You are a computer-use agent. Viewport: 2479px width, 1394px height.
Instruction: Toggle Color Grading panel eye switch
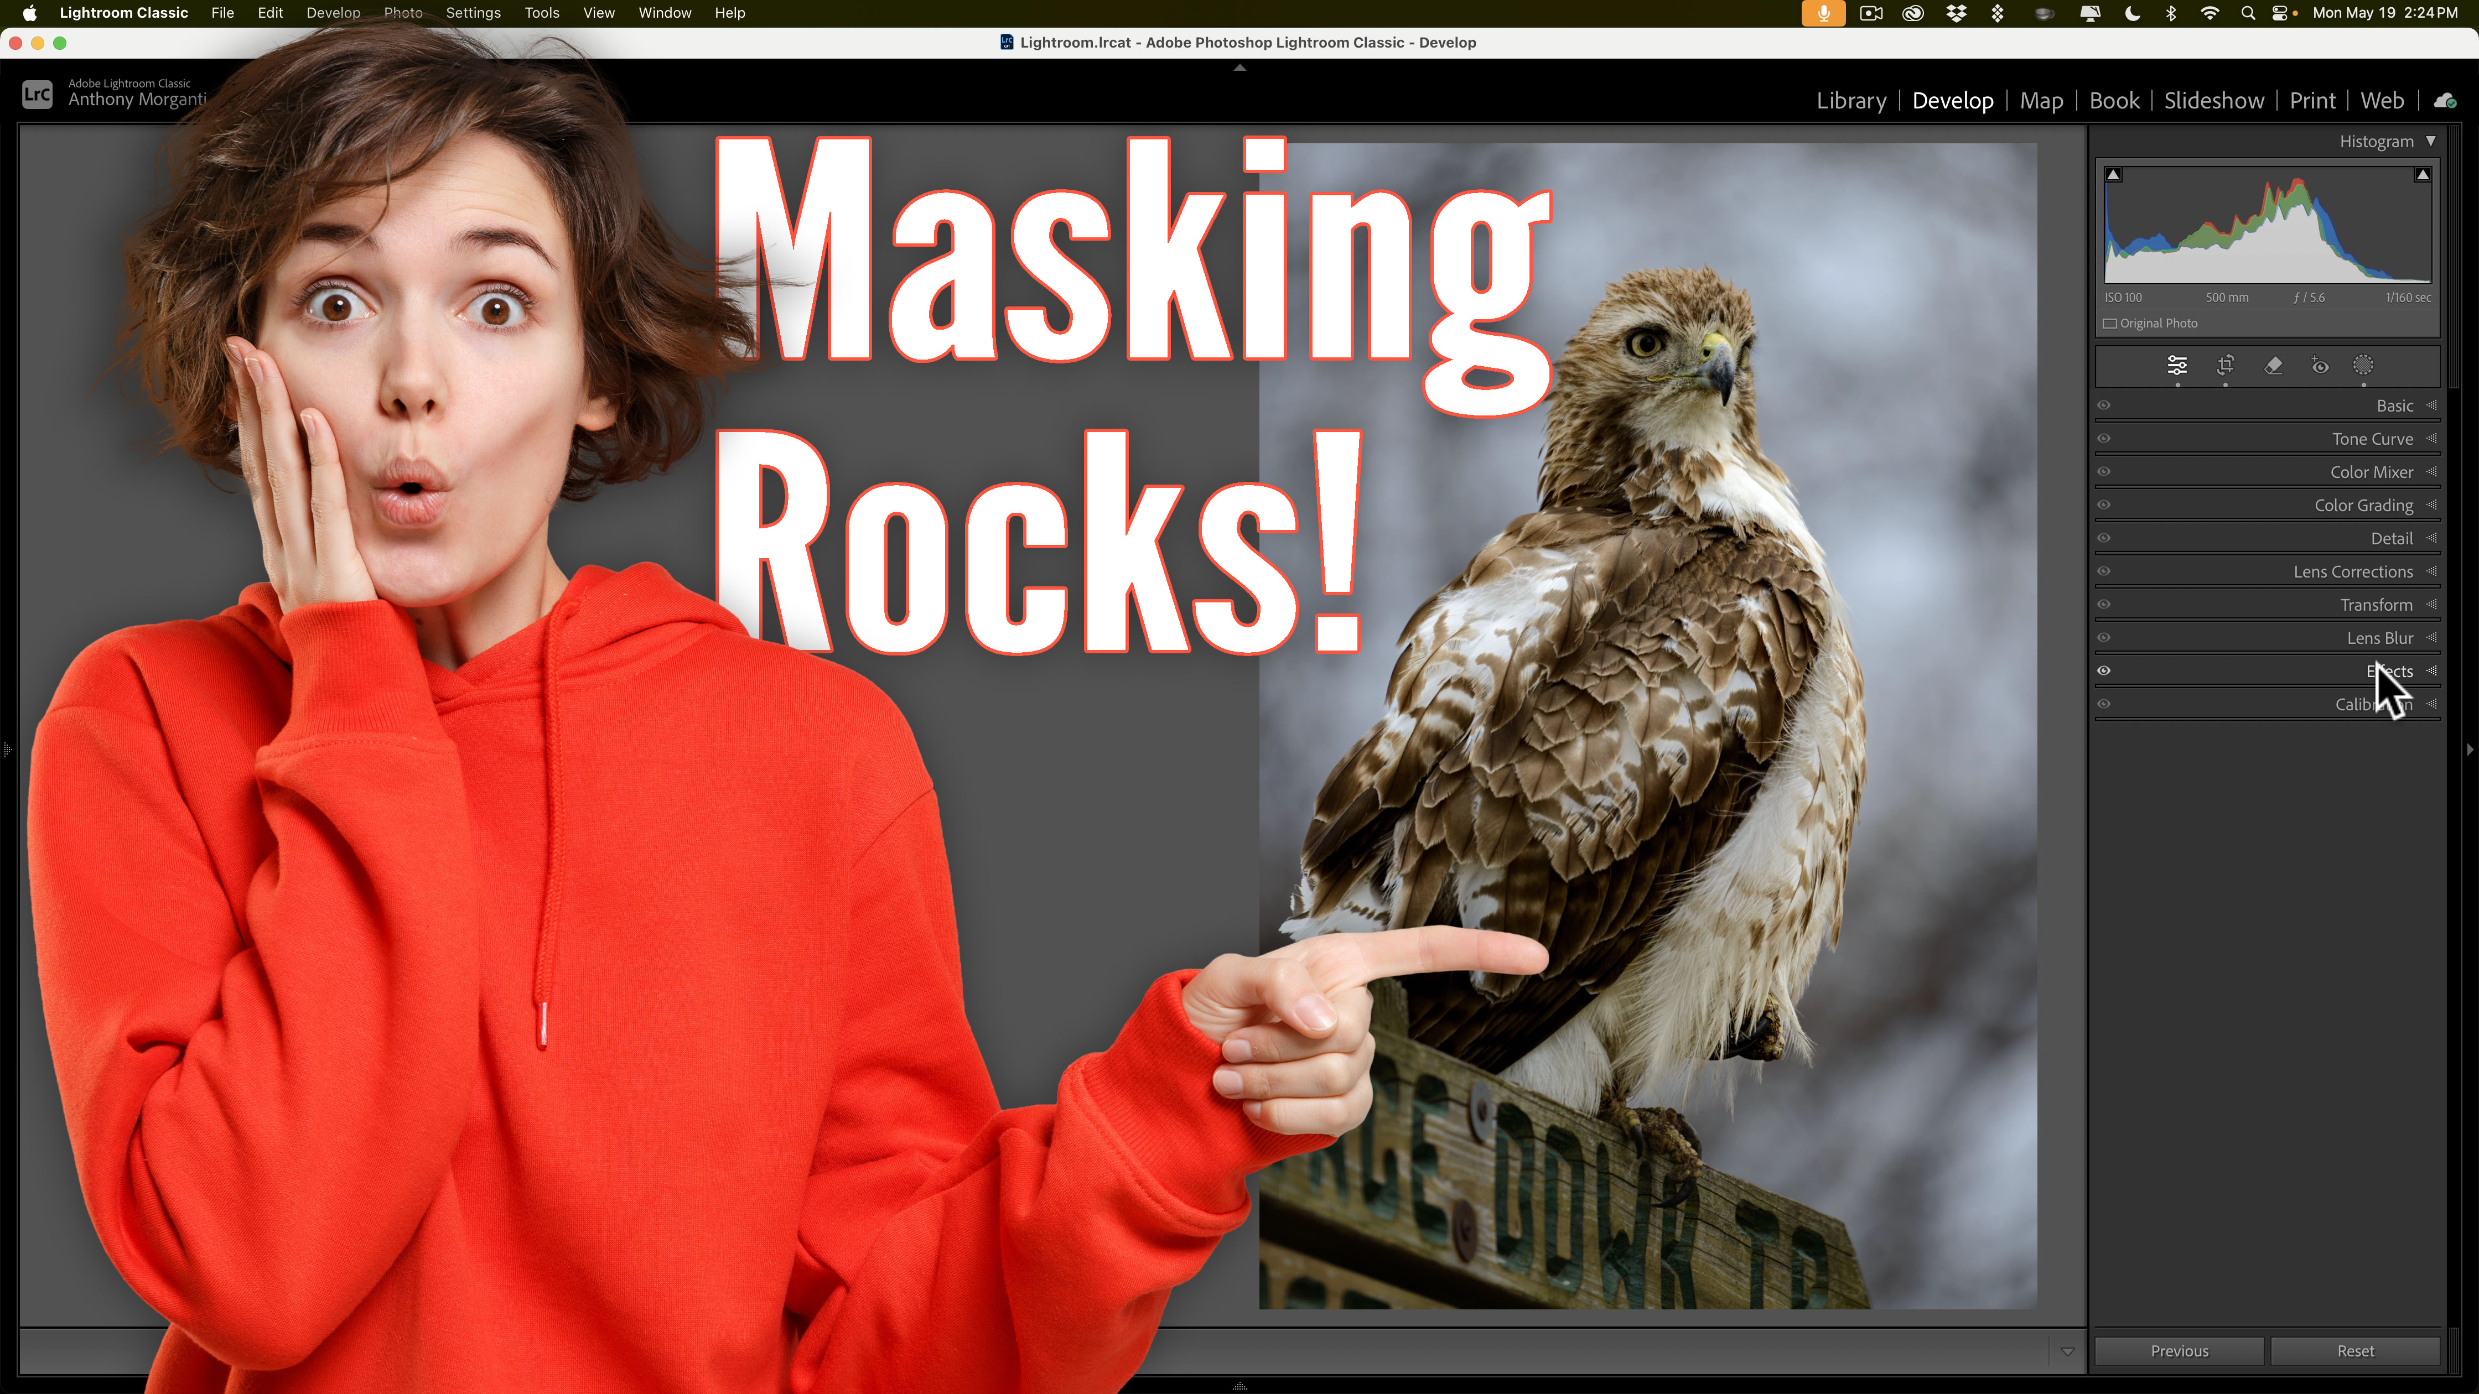(x=2104, y=505)
